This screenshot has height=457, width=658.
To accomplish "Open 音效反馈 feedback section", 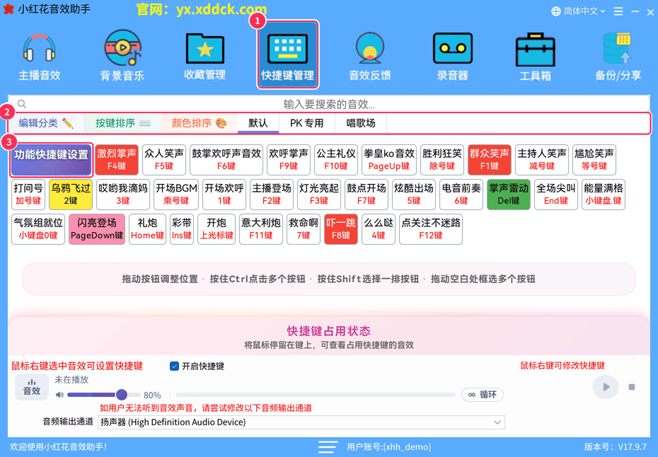I will coord(370,56).
